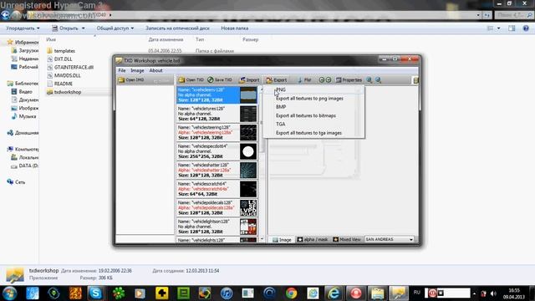Click texture list scroll down arrow

click(262, 239)
